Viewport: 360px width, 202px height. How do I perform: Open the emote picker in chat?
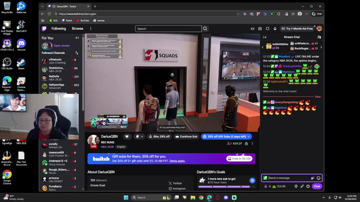(x=318, y=178)
